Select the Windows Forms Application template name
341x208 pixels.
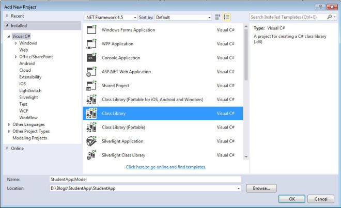[128, 30]
